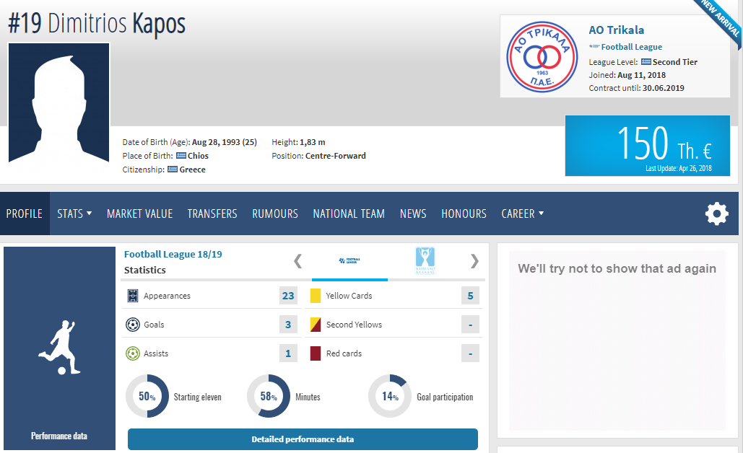The width and height of the screenshot is (743, 453).
Task: Click the Second Tier league level text
Action: (x=674, y=62)
